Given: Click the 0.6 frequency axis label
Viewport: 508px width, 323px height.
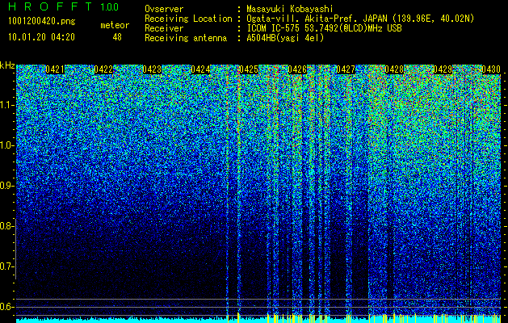Looking at the screenshot, I should point(6,307).
